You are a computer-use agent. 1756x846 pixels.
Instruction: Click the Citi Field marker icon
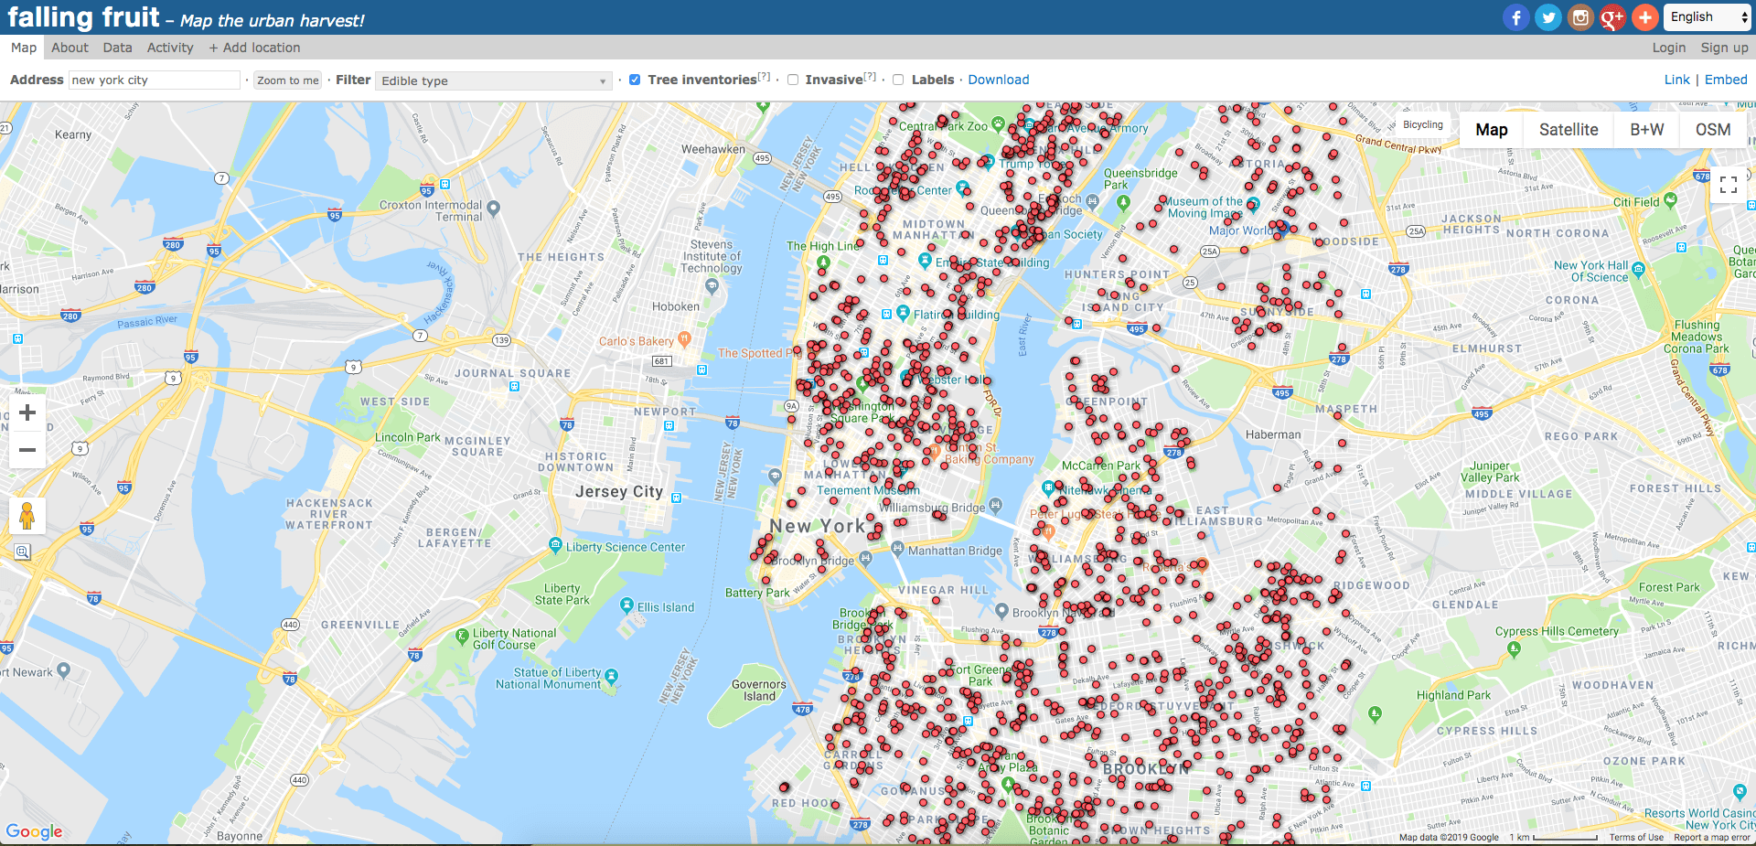[x=1670, y=199]
